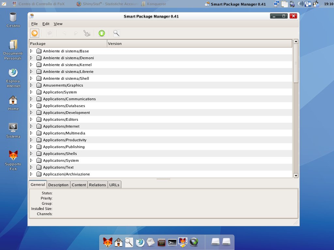Image resolution: width=334 pixels, height=250 pixels.
Task: Switch to the ShinyStat taskbar entry
Action: (107, 4)
